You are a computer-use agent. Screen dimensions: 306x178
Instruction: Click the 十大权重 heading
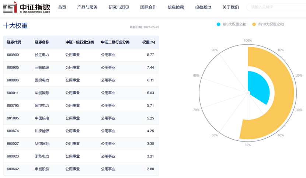click(x=15, y=26)
